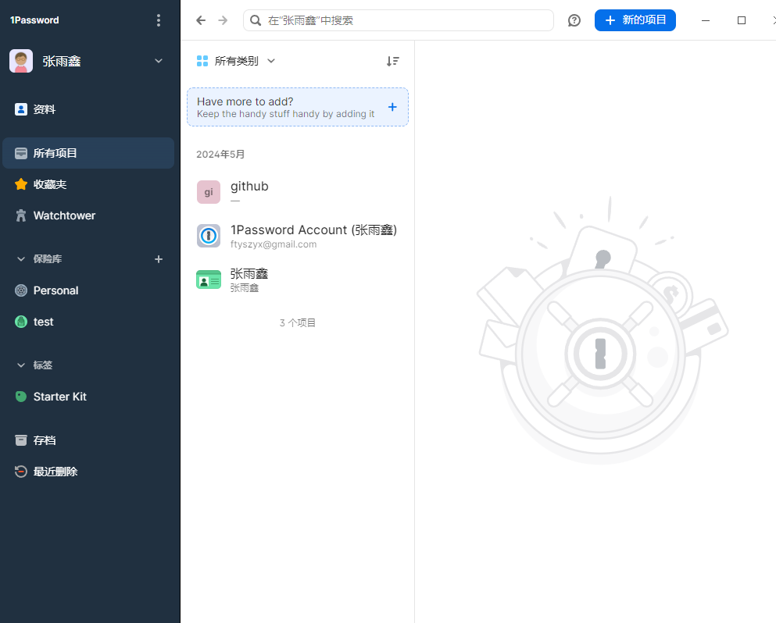
Task: Click the back navigation arrow
Action: (x=201, y=20)
